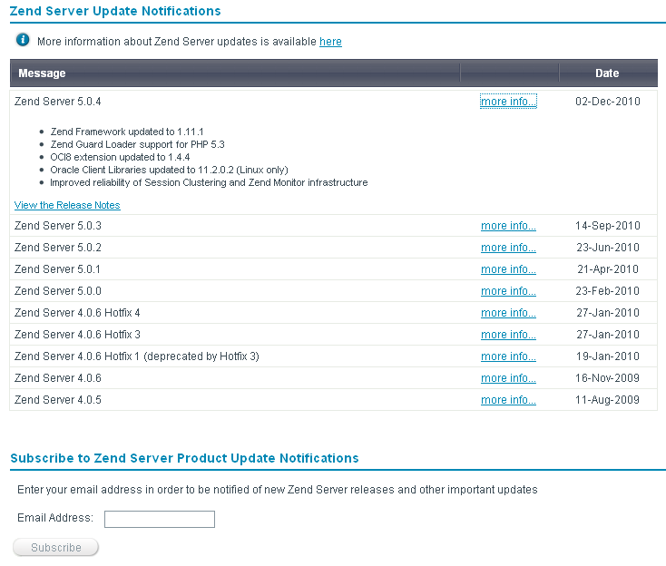This screenshot has width=666, height=566.
Task: Click the 02-Dec-2010 date cell
Action: click(x=607, y=102)
